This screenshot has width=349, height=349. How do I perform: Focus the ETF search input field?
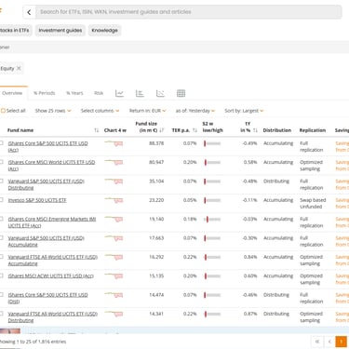(x=189, y=12)
